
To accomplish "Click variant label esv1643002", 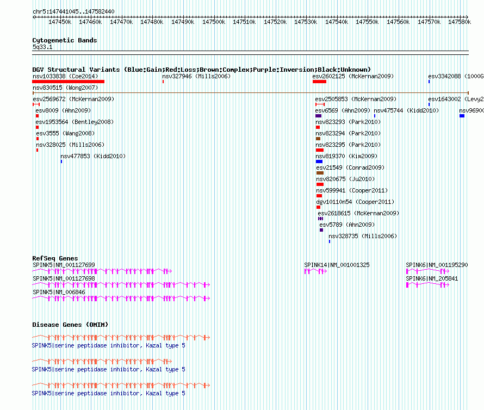I will [456, 99].
